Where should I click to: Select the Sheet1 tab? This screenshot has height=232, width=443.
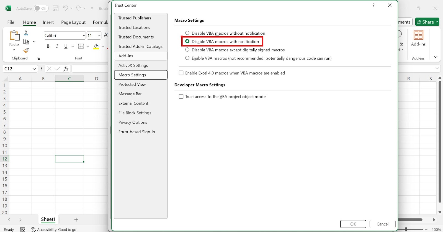(48, 219)
